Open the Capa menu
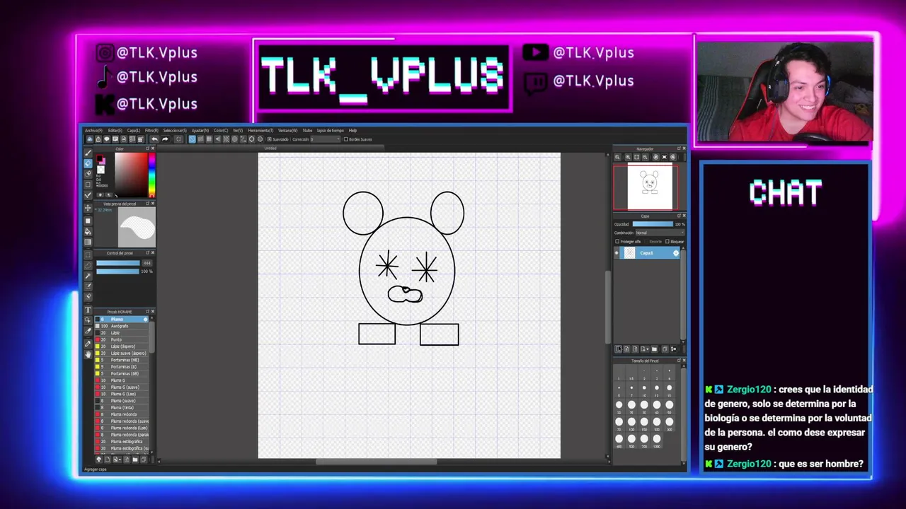 (134, 130)
